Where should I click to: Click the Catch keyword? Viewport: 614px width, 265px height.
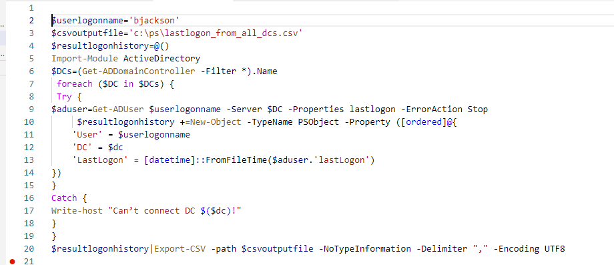tap(64, 198)
